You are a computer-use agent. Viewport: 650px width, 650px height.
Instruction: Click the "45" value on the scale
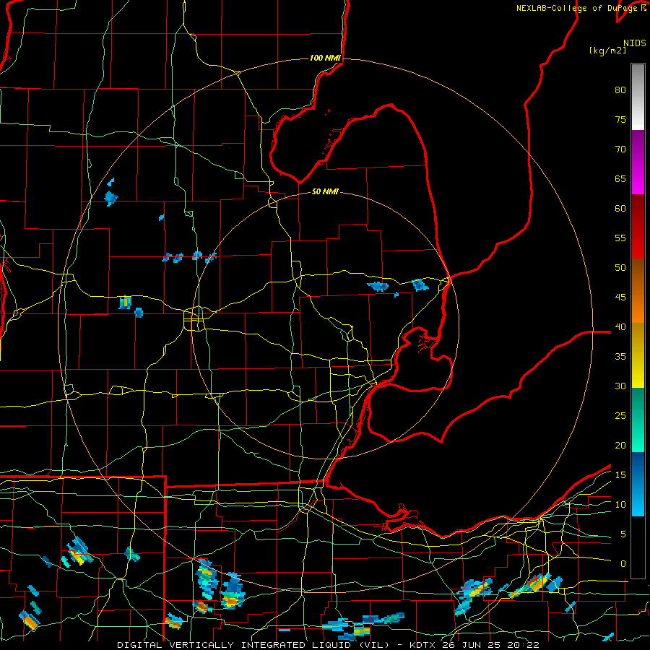[620, 298]
